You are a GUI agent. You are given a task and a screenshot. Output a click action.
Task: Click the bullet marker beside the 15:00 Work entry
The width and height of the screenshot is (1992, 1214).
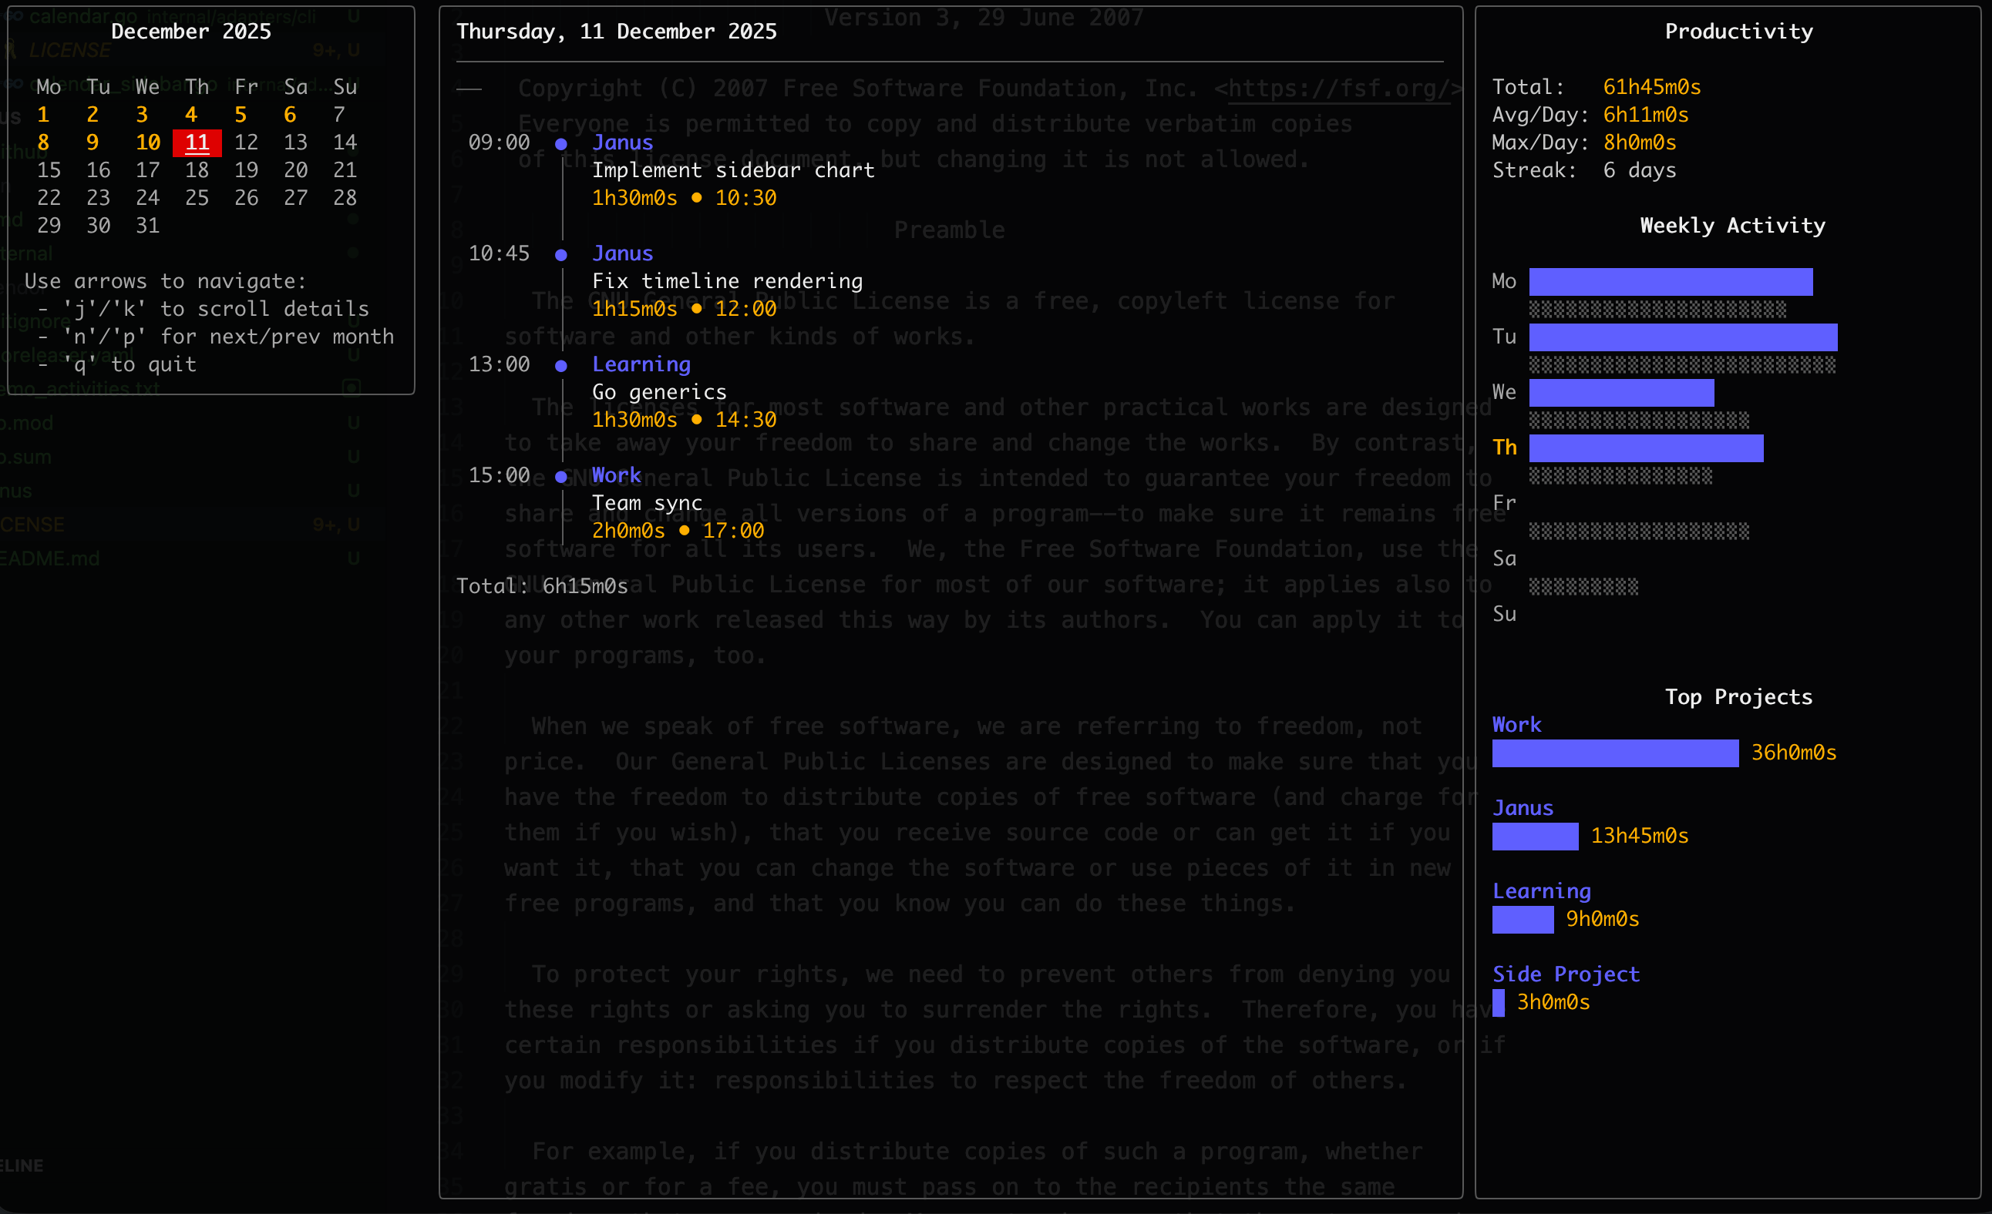[561, 477]
